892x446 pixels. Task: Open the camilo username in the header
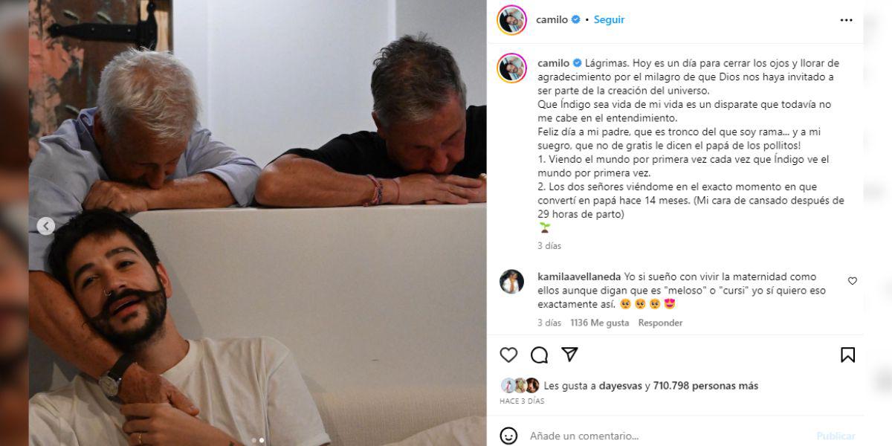(x=552, y=20)
